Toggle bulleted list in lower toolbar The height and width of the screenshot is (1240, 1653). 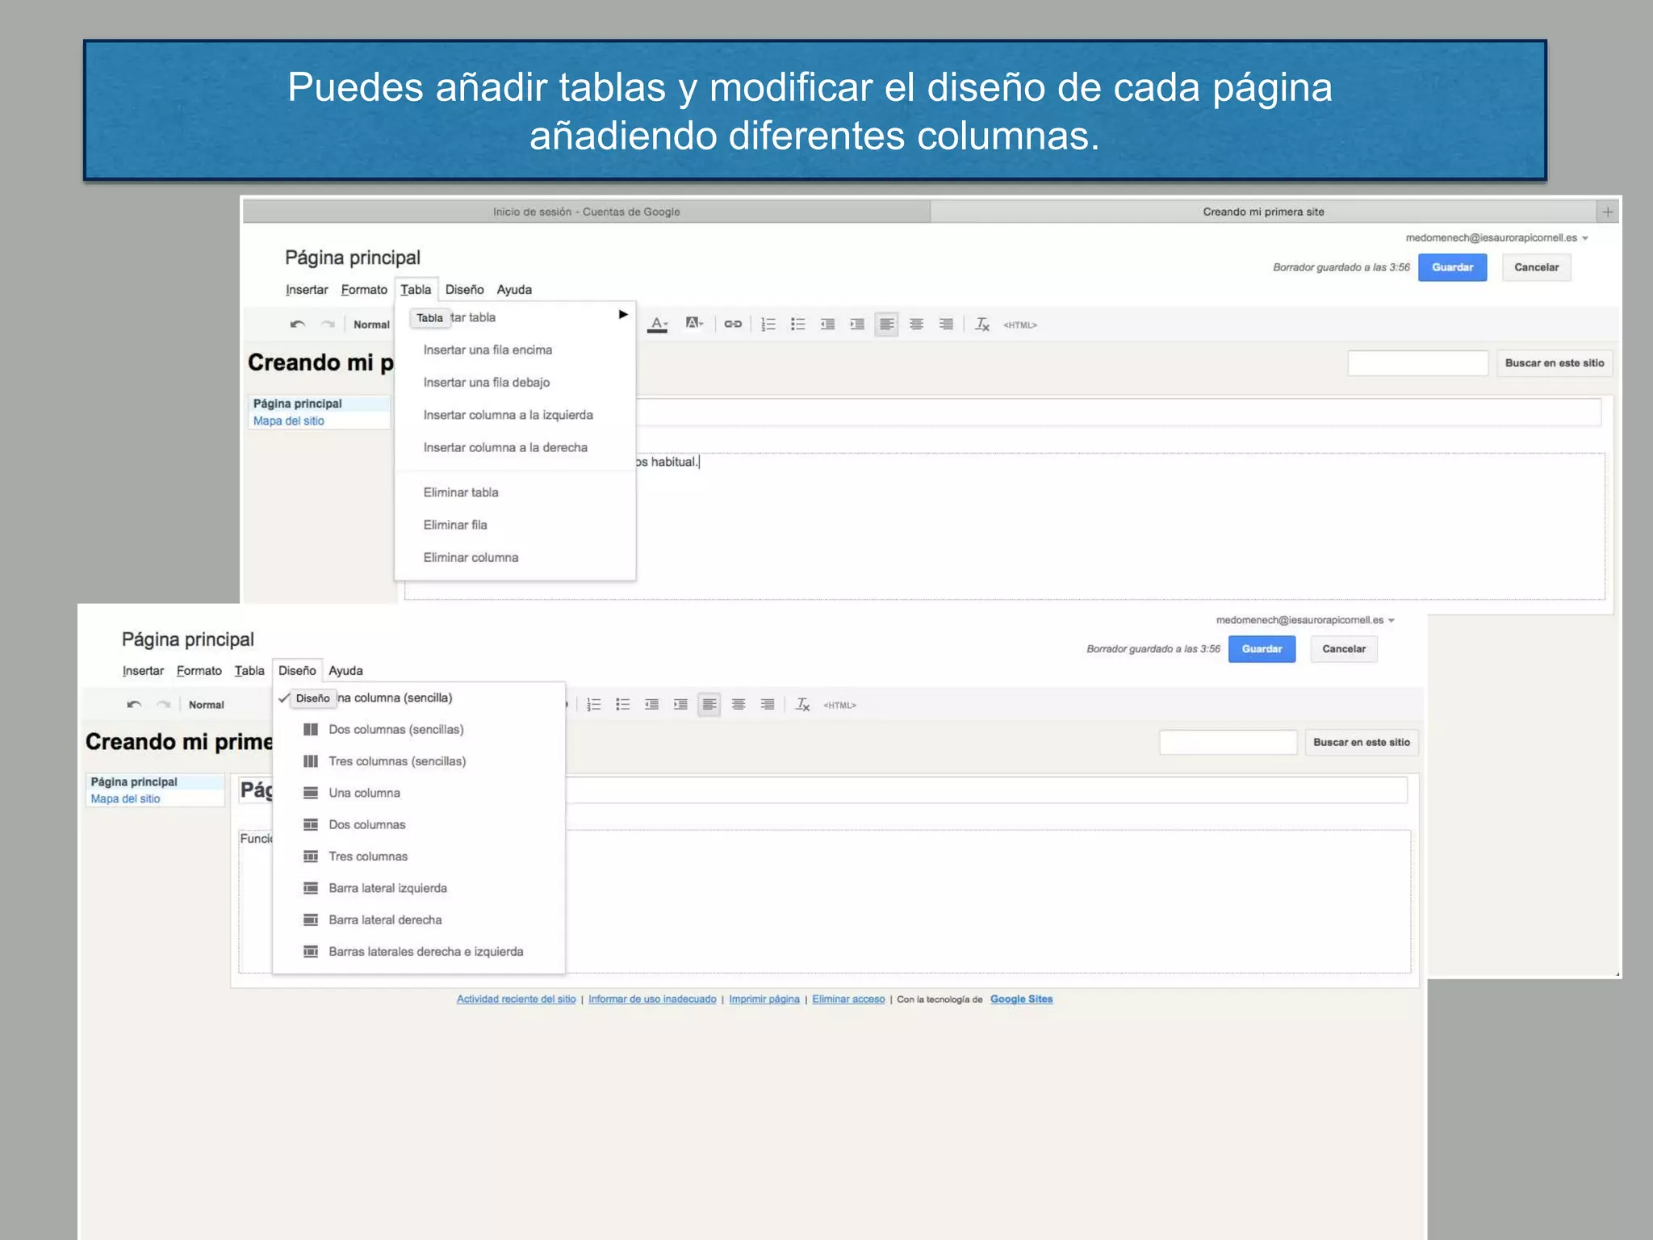623,705
